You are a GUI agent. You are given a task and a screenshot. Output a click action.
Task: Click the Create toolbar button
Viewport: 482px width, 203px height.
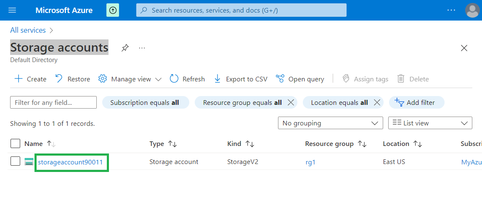pyautogui.click(x=30, y=79)
